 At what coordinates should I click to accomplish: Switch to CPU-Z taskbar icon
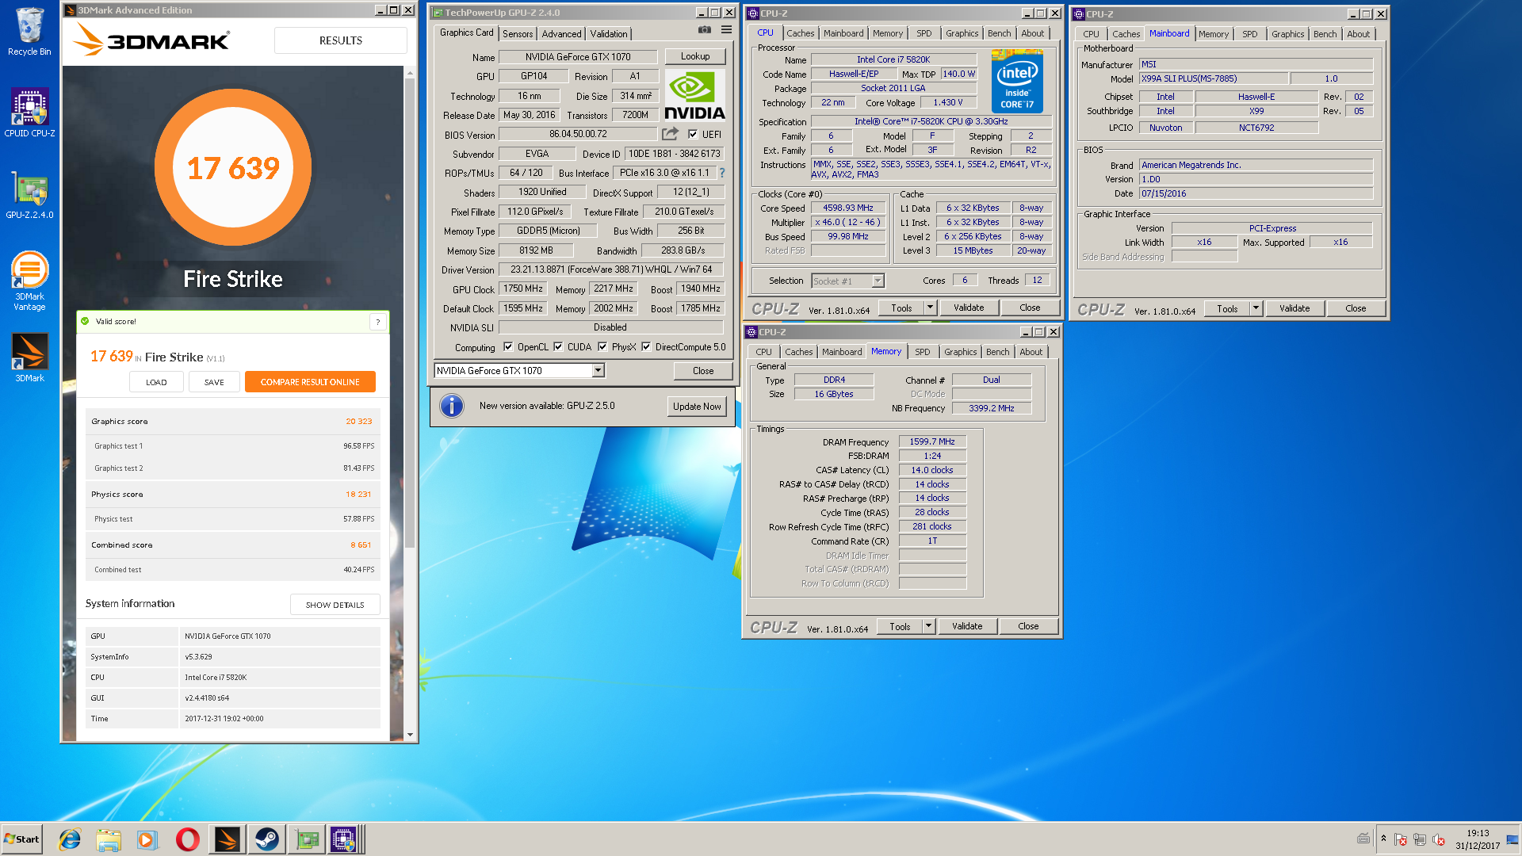(x=346, y=839)
